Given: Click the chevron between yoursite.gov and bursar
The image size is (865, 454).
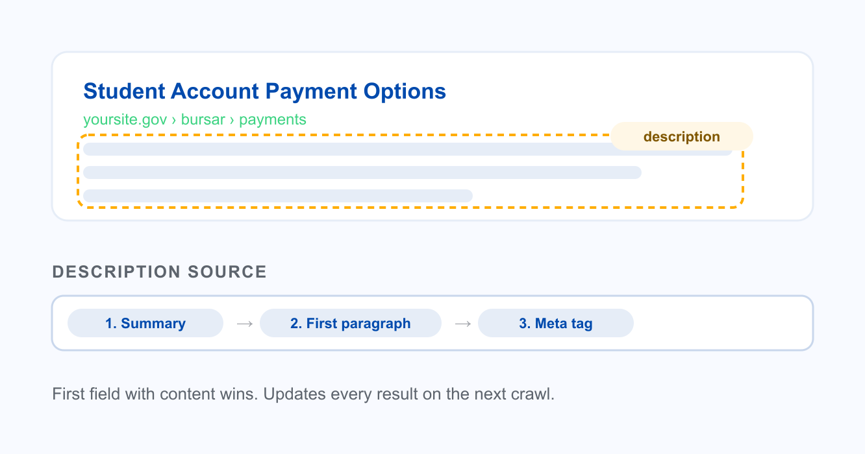Looking at the screenshot, I should point(174,120).
